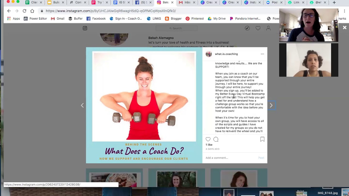
Task: Open the Buffer bookmark
Action: 76,19
